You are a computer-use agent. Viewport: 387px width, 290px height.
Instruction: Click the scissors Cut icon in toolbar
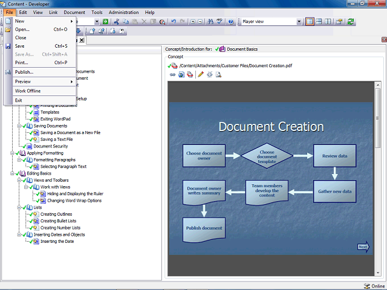116,22
